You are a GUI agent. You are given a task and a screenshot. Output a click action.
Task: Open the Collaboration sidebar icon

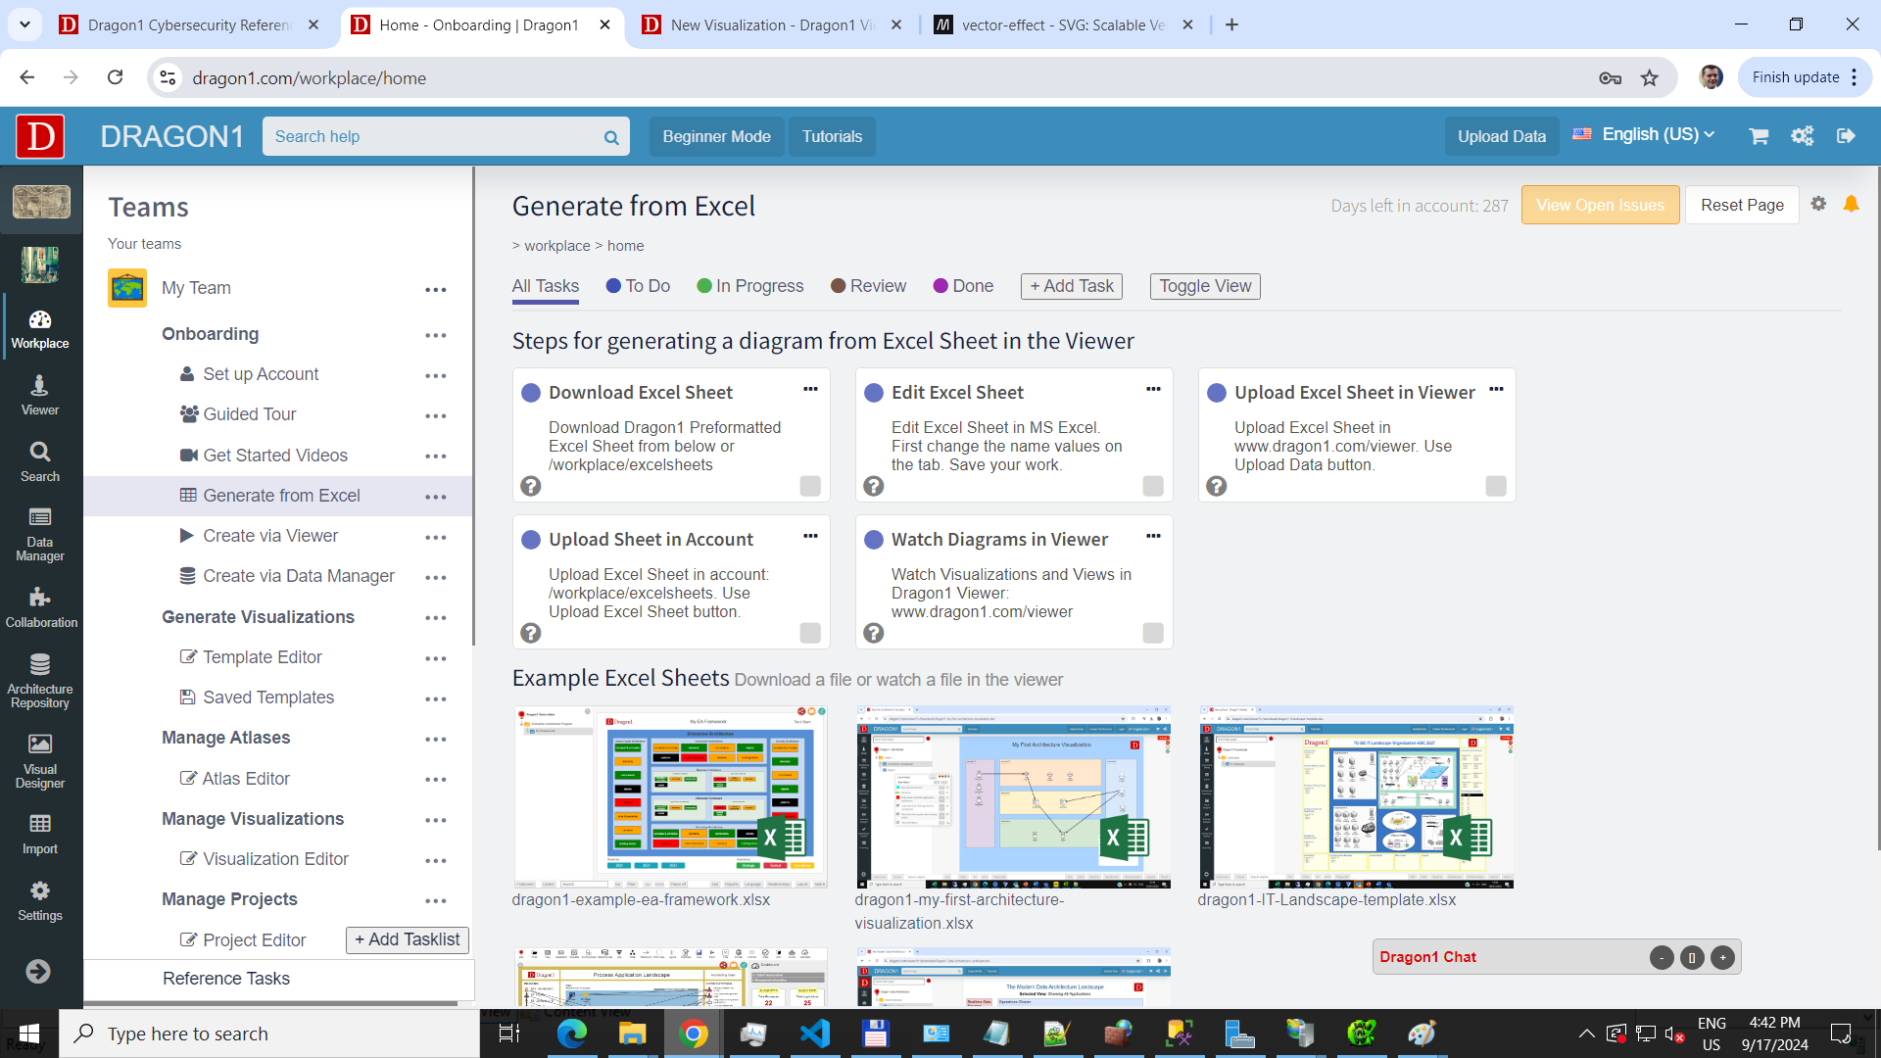tap(40, 607)
